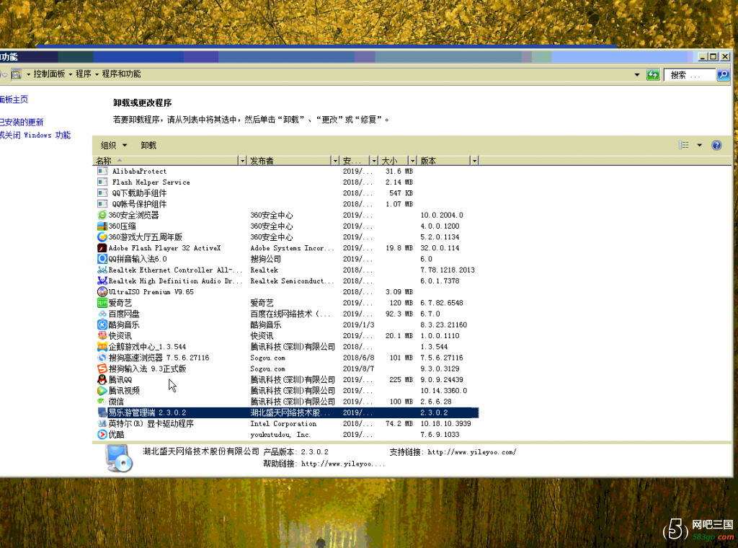This screenshot has height=548, width=738.
Task: Click the 360游戏大厅五周年版 icon
Action: click(x=102, y=237)
